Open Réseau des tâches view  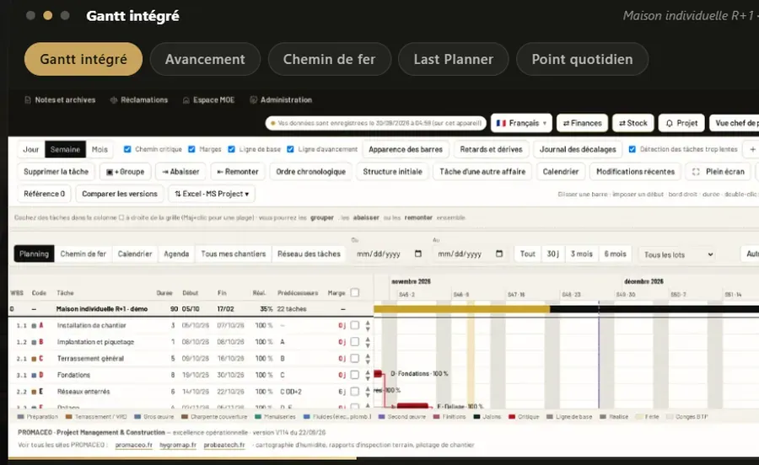(x=309, y=254)
